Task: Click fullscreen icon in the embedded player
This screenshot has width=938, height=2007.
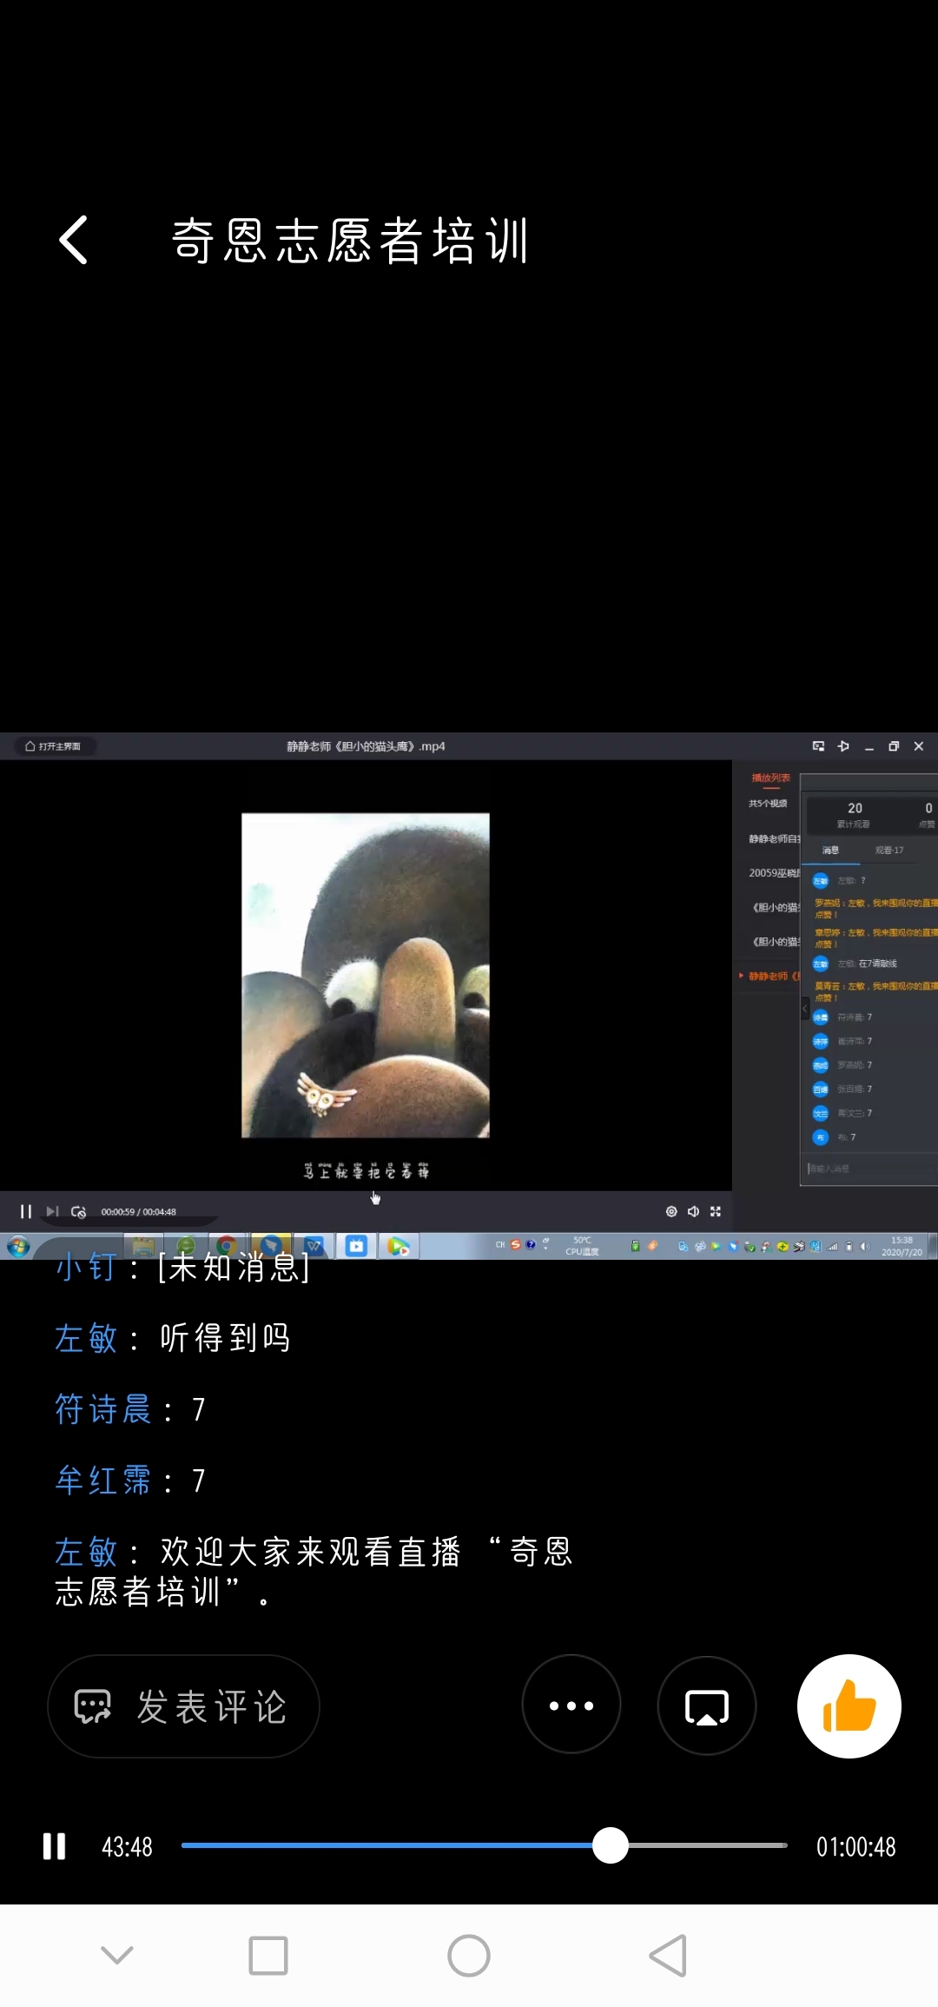Action: (x=716, y=1211)
